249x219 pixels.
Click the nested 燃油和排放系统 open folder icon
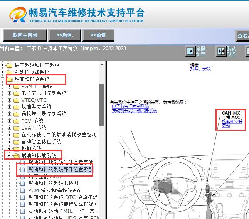click(x=17, y=156)
